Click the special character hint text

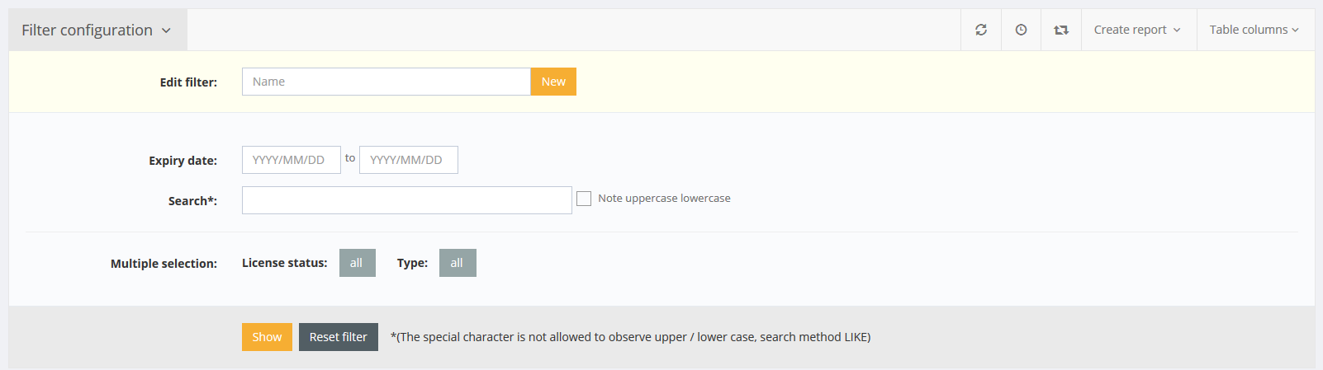630,337
